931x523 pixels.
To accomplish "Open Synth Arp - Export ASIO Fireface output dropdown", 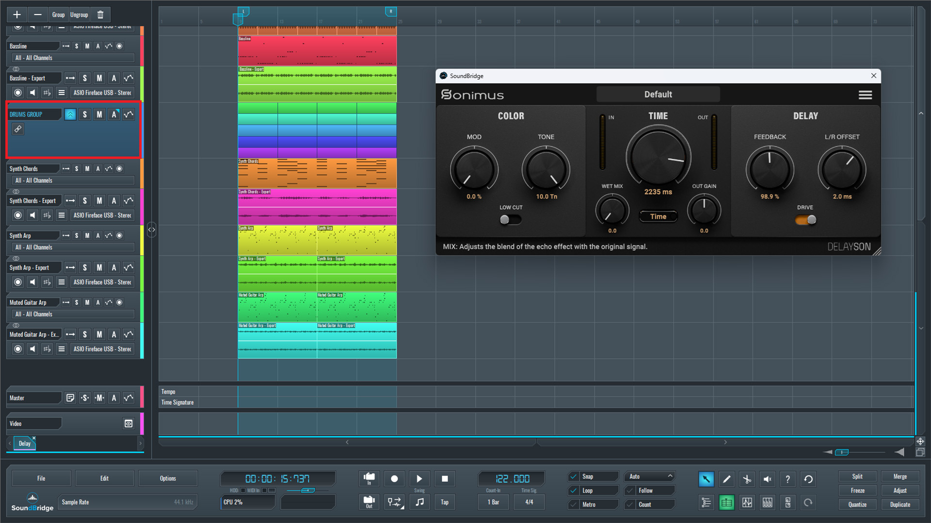I will tap(102, 282).
